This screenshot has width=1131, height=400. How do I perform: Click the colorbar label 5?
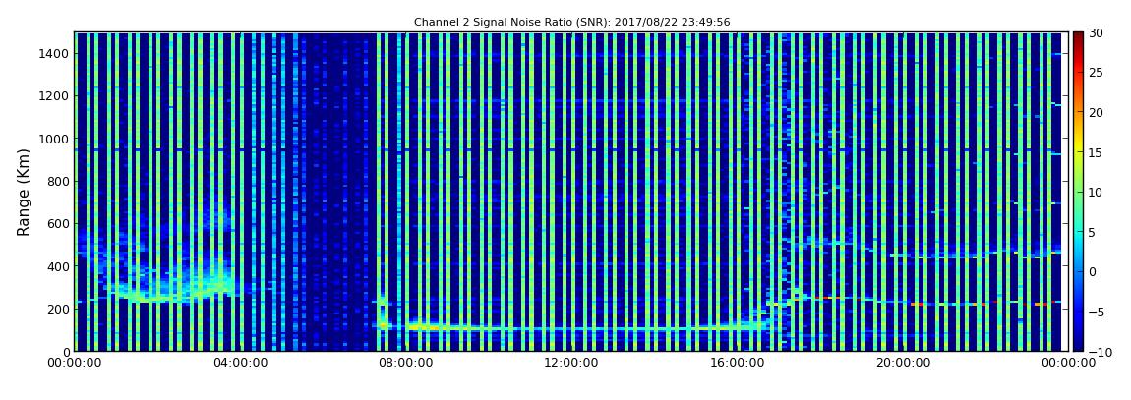1093,232
